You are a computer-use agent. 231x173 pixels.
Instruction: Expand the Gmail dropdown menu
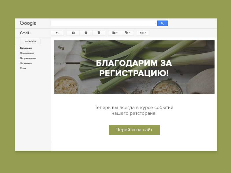[x=26, y=33]
